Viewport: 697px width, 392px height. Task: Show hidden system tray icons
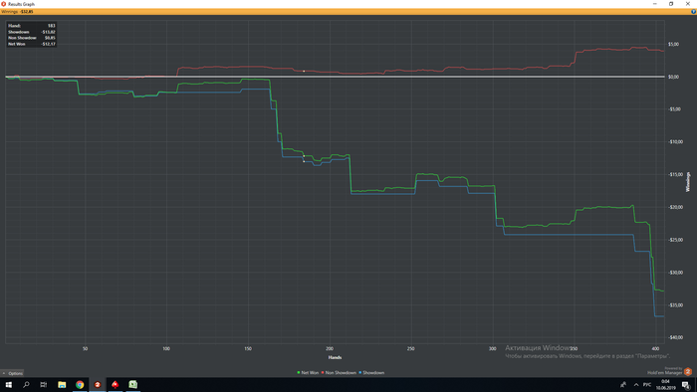coord(636,385)
